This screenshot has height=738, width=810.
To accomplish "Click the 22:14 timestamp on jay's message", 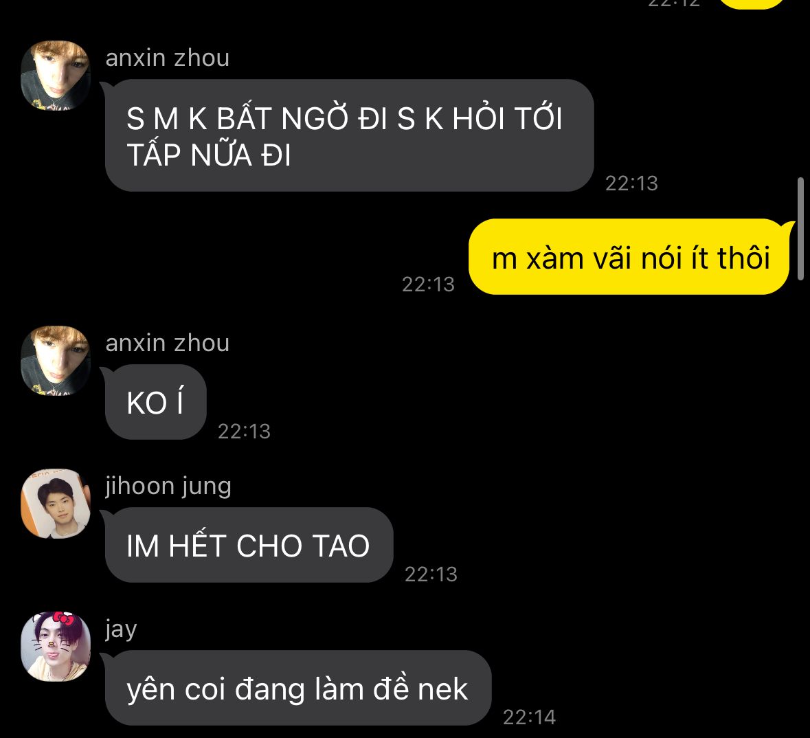I will pos(529,717).
